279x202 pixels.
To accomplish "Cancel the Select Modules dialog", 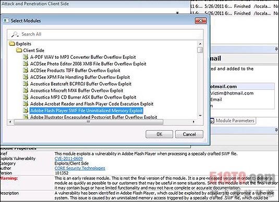I will [189, 134].
